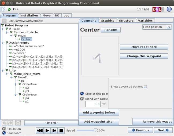This screenshot has width=174, height=136.
Task: Click the assignment icon for r:='Enter radius in mm.'
Action: tap(10, 46)
